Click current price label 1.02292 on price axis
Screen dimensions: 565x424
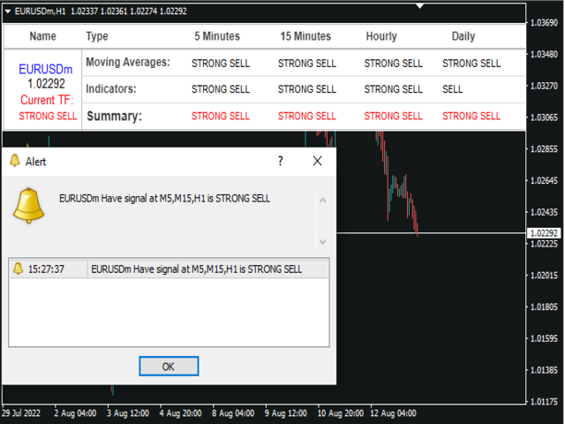[544, 233]
